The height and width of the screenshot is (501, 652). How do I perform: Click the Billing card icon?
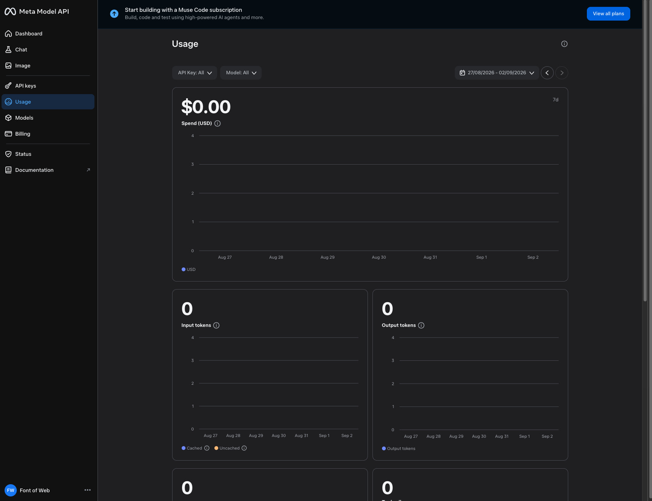point(8,134)
